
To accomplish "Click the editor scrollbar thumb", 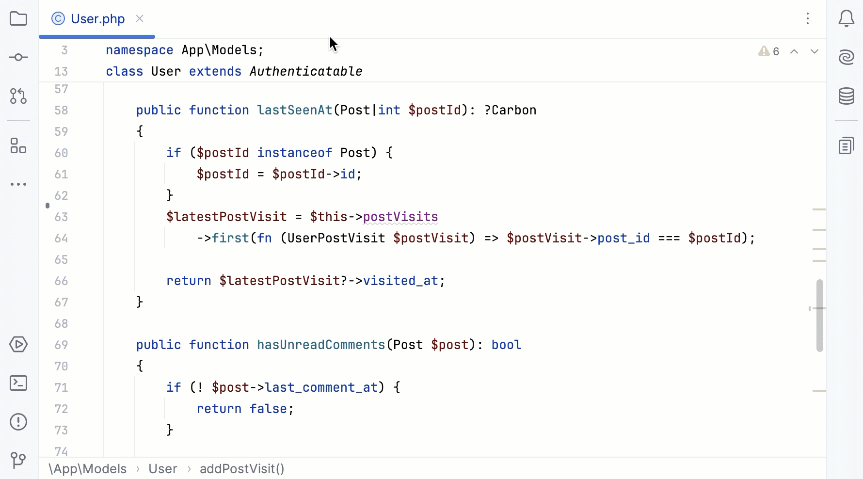I will [820, 315].
